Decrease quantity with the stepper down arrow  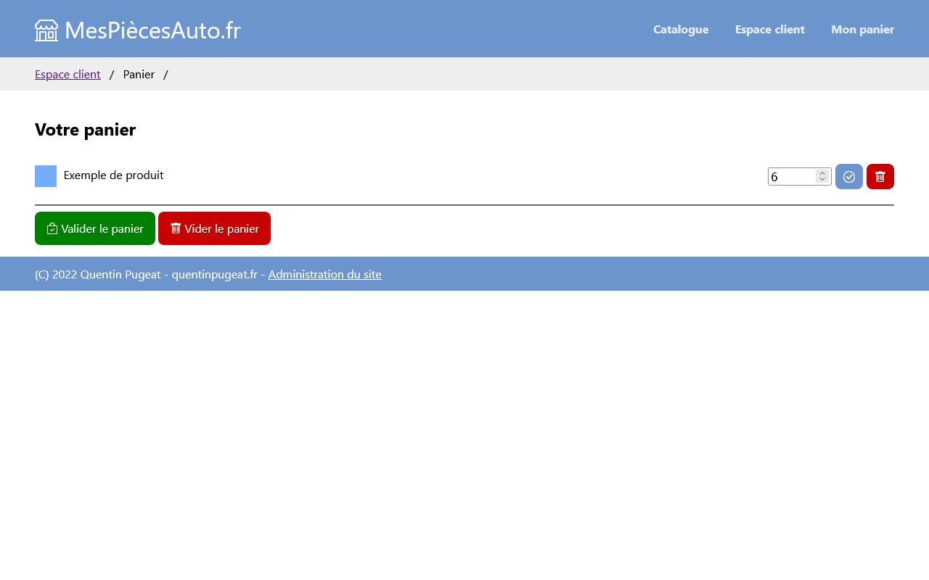click(822, 180)
